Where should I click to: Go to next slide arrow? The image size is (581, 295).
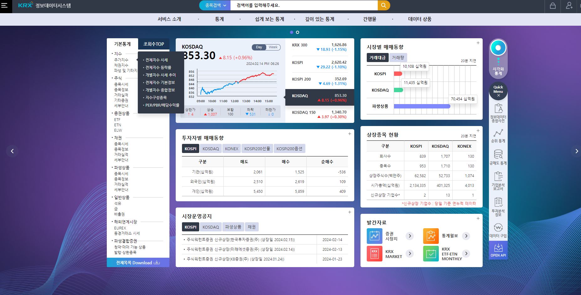(577, 151)
